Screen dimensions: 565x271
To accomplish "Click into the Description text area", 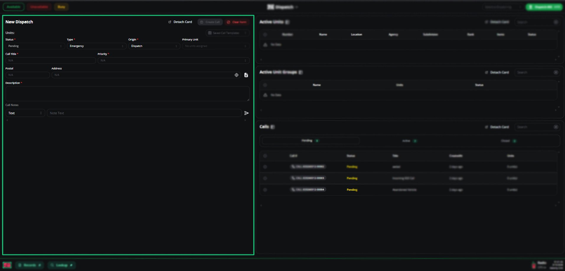I will (128, 94).
